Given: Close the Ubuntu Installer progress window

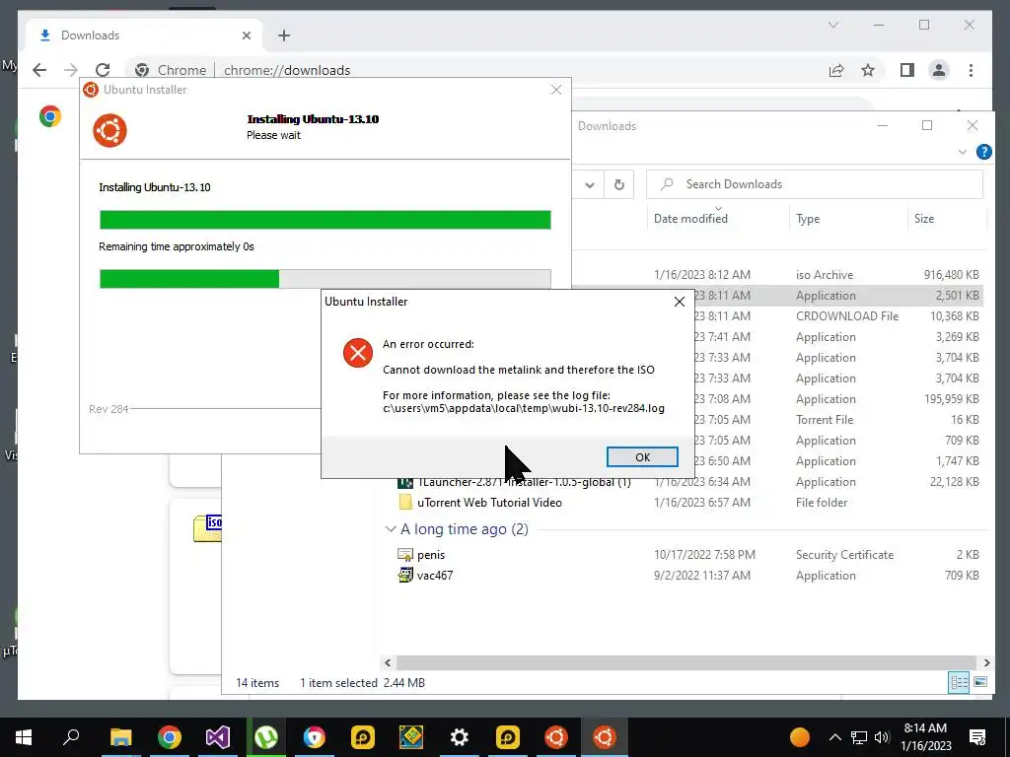Looking at the screenshot, I should pyautogui.click(x=556, y=90).
